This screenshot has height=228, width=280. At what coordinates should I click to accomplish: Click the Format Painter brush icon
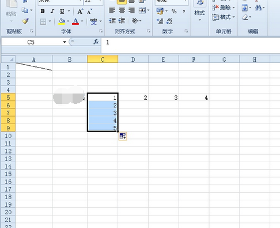25,21
